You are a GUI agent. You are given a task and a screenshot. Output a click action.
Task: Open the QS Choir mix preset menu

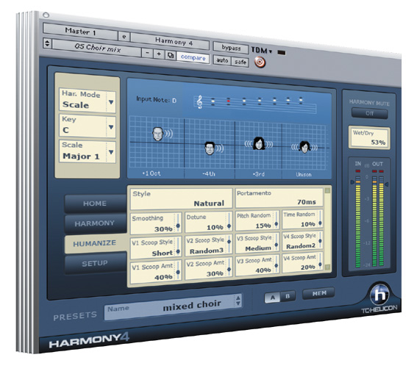(97, 48)
